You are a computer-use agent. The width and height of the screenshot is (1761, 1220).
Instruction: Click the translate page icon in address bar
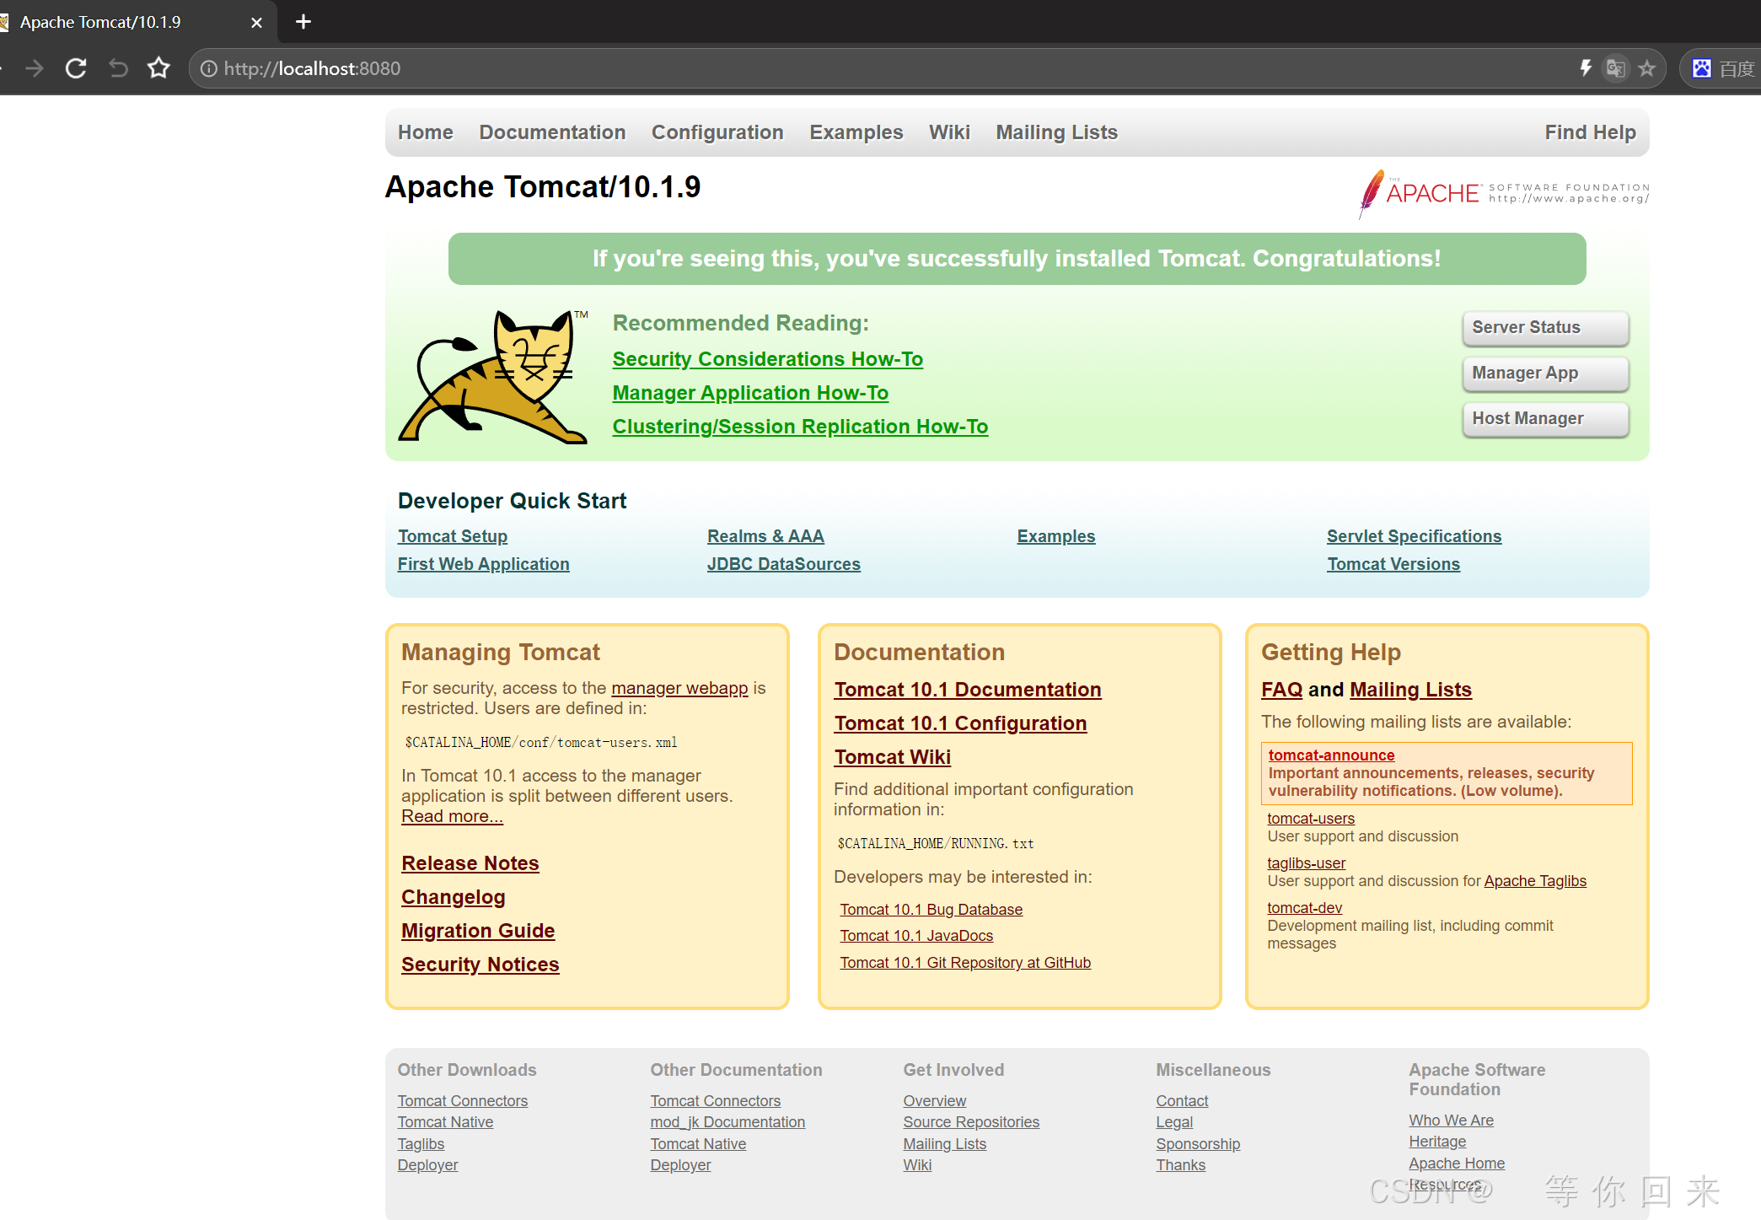(1615, 68)
